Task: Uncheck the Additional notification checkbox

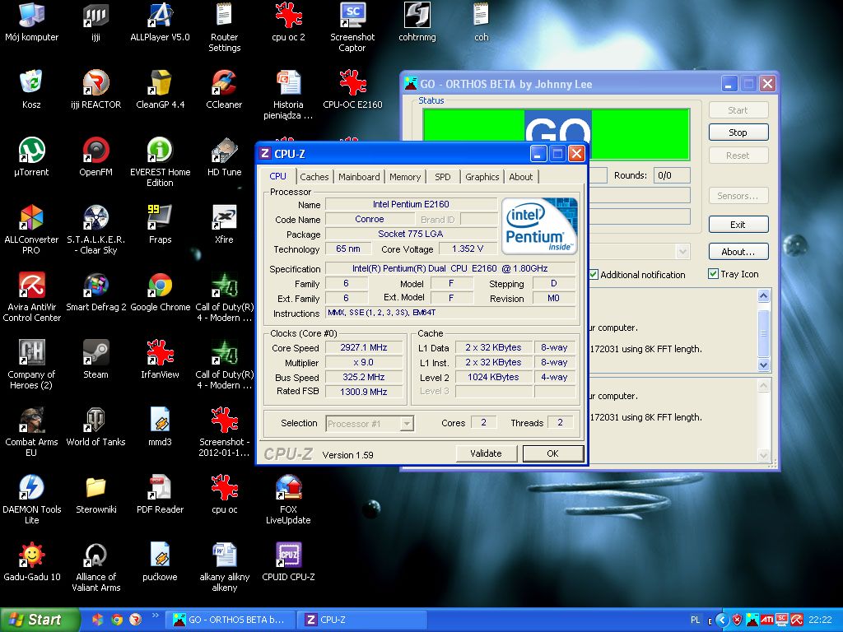Action: (593, 275)
